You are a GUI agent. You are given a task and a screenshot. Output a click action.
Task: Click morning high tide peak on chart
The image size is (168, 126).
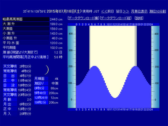[x=94, y=66]
